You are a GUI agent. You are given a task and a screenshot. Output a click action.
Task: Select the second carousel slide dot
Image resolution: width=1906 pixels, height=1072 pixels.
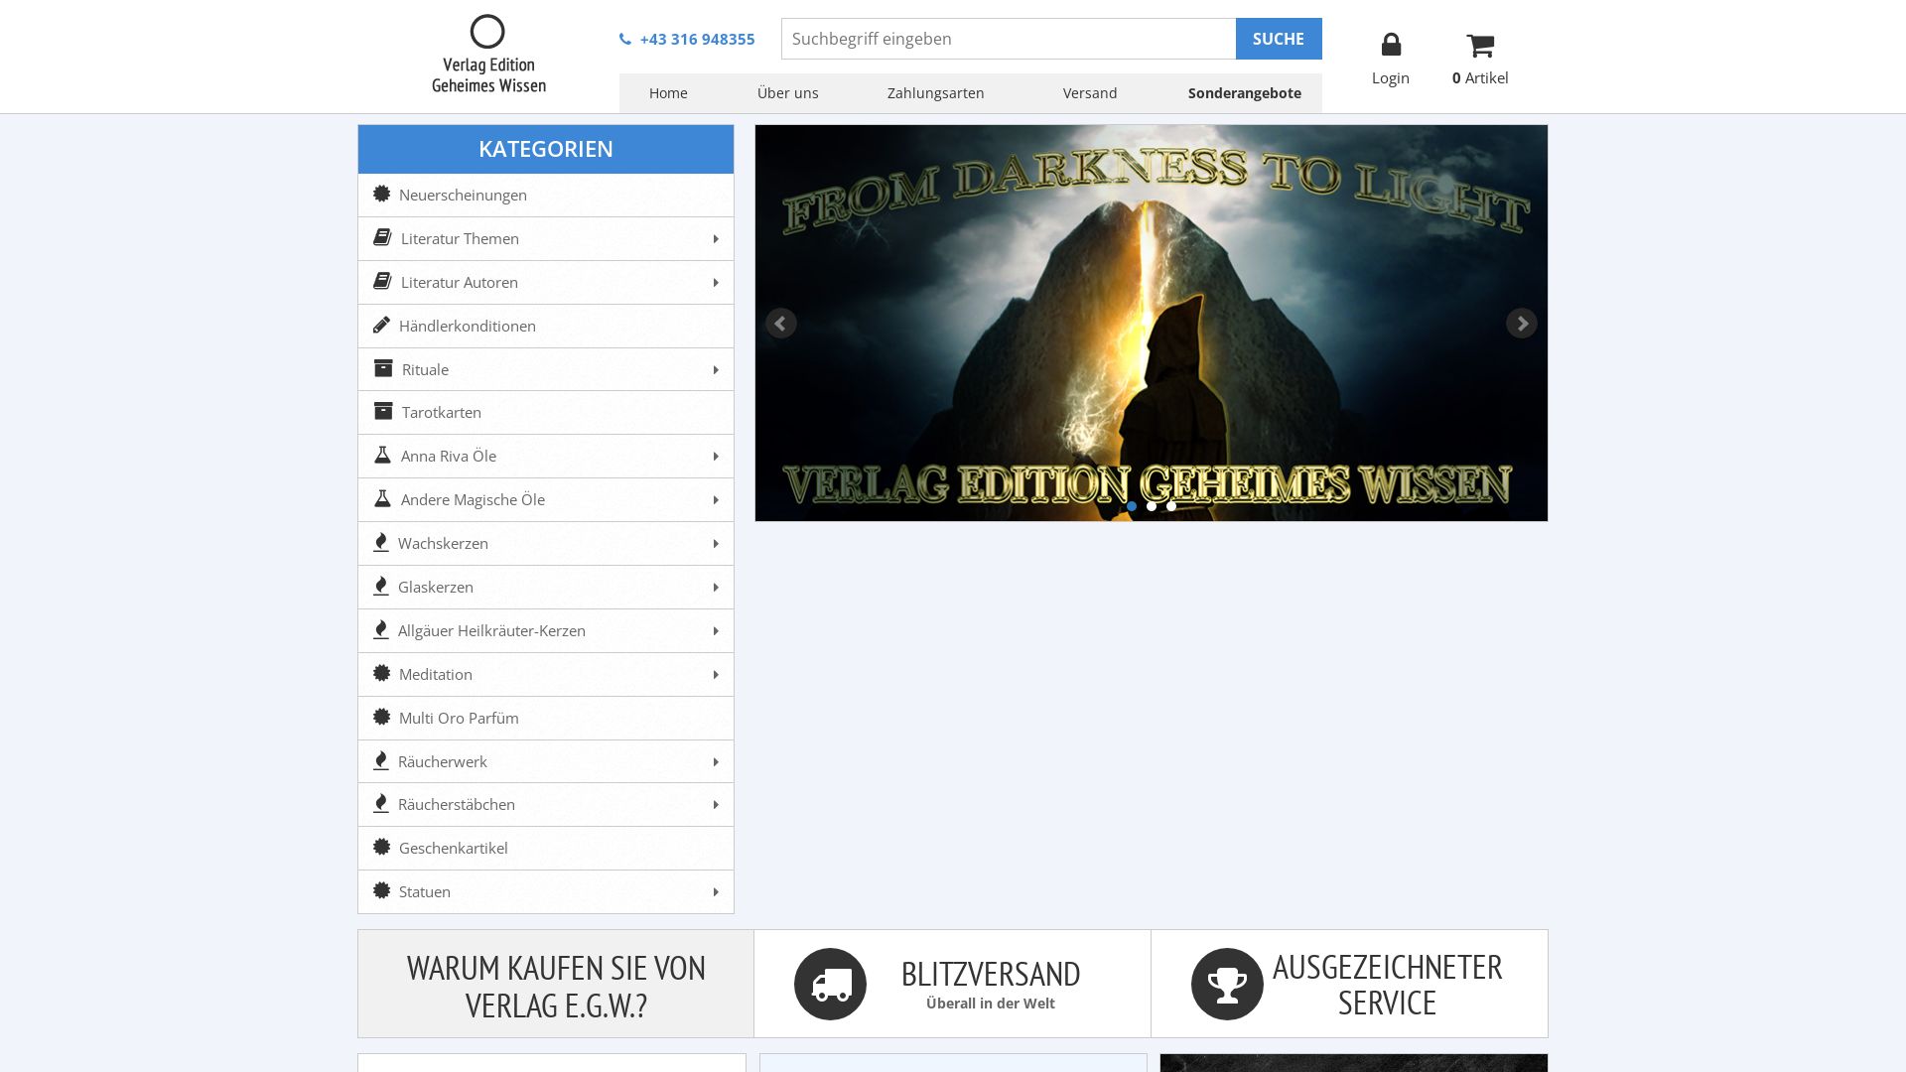click(1152, 506)
